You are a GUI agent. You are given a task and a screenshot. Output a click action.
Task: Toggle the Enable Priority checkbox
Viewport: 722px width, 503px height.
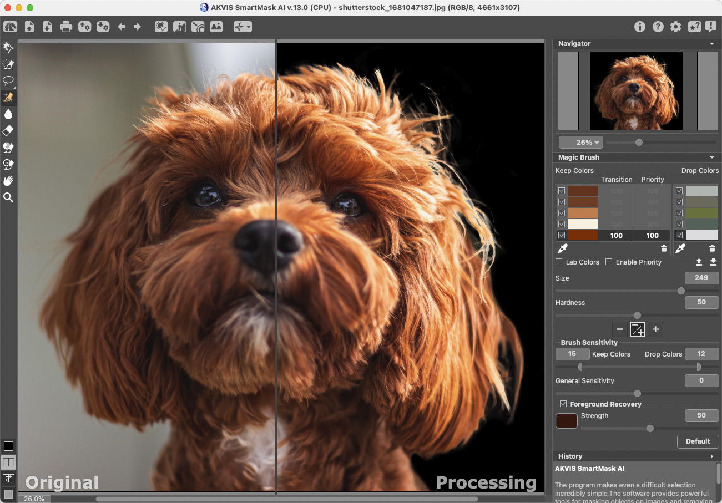[x=609, y=262]
